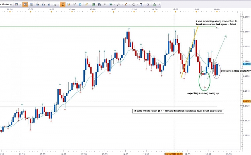Open the line tool dropdown arrow
Image resolution: width=251 pixels, height=155 pixels.
point(129,4)
